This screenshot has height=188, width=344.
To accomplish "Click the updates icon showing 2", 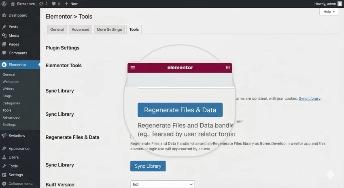I will 41,4.
